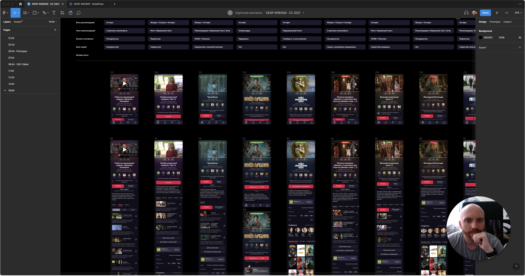Screen dimensions: 525x276
Task: Click the blue Share button
Action: click(x=485, y=13)
